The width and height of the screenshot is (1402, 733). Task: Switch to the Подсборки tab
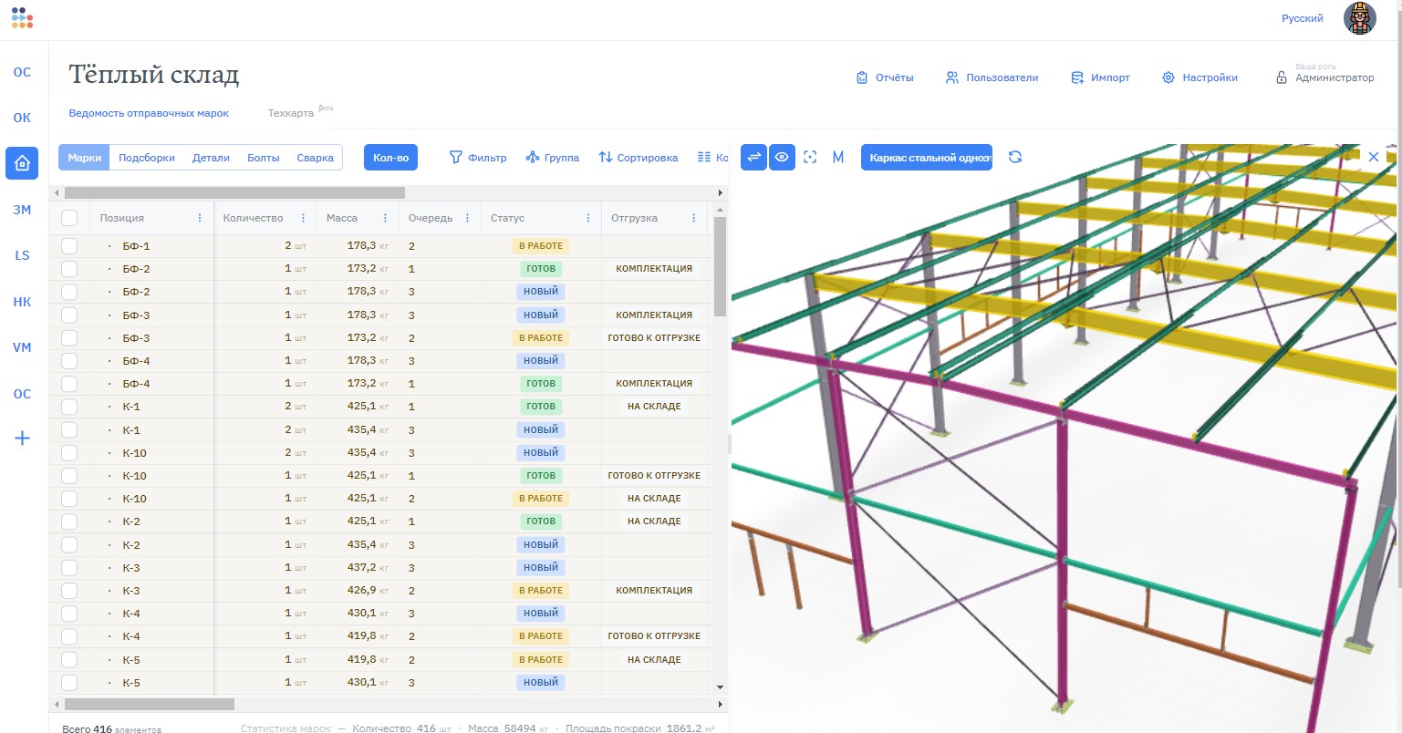(147, 158)
